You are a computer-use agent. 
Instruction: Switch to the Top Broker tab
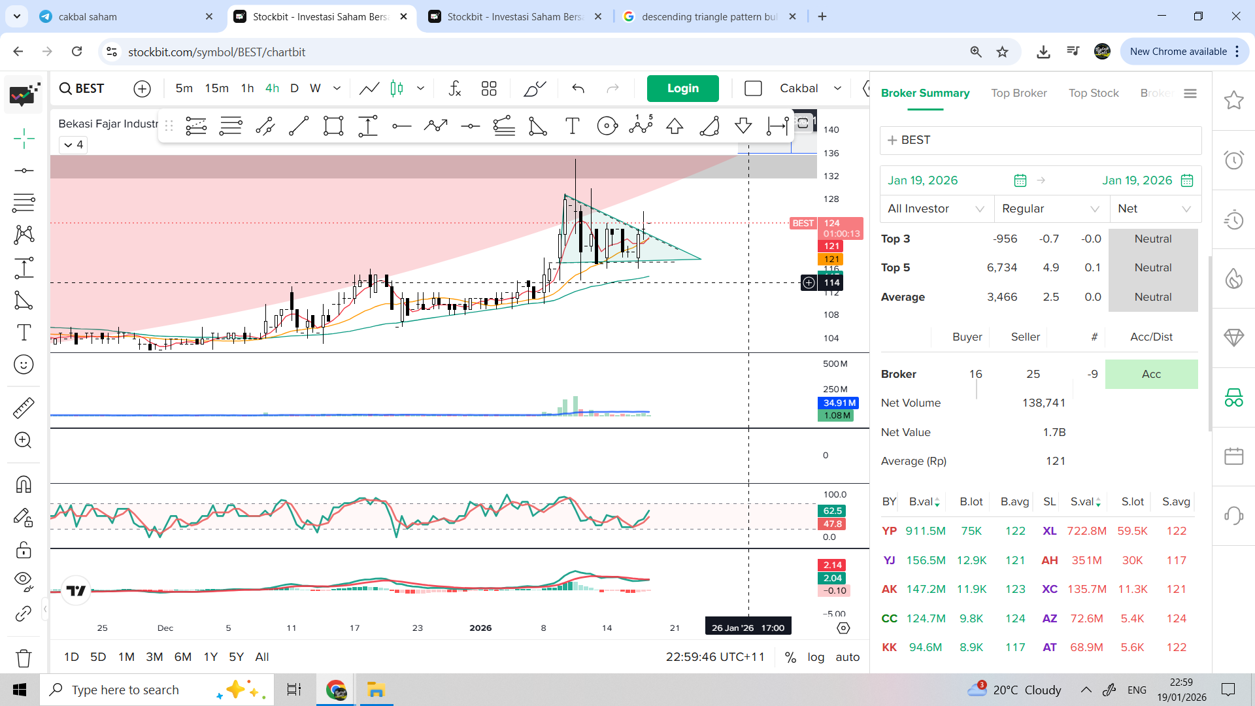pos(1018,93)
